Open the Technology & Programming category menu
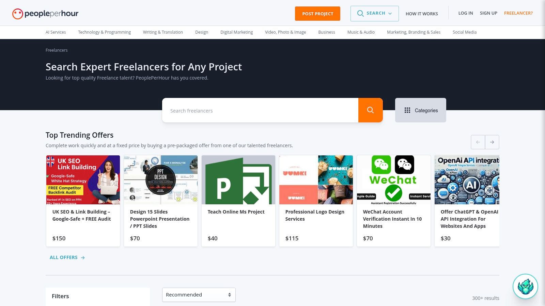 (104, 32)
